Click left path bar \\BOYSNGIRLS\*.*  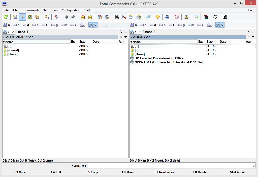(x=60, y=37)
